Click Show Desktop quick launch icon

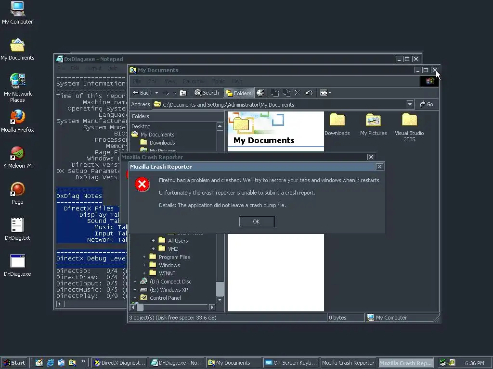click(39, 363)
